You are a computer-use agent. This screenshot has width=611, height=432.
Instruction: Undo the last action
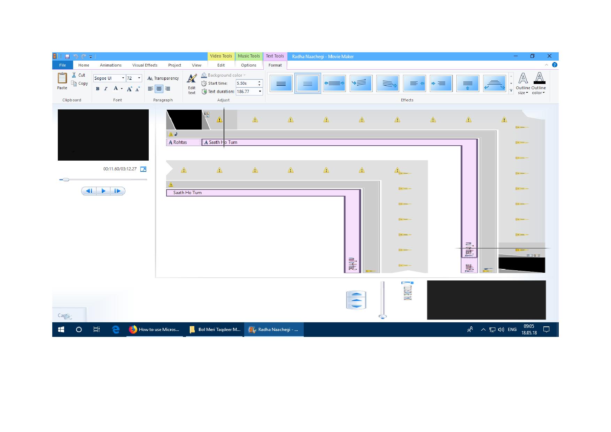[75, 56]
